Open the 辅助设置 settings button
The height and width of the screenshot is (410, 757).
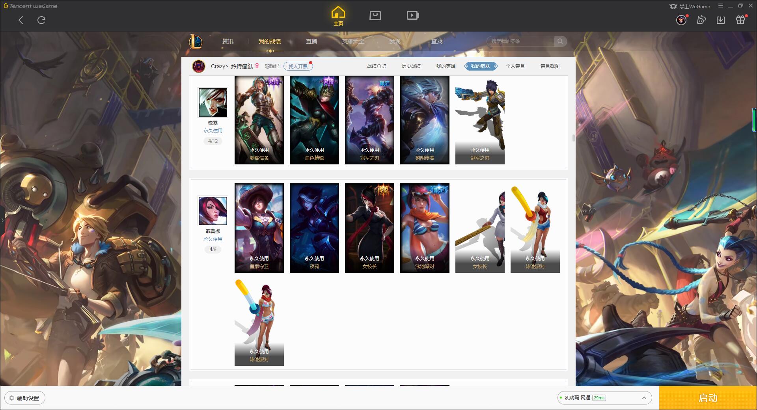click(x=25, y=398)
